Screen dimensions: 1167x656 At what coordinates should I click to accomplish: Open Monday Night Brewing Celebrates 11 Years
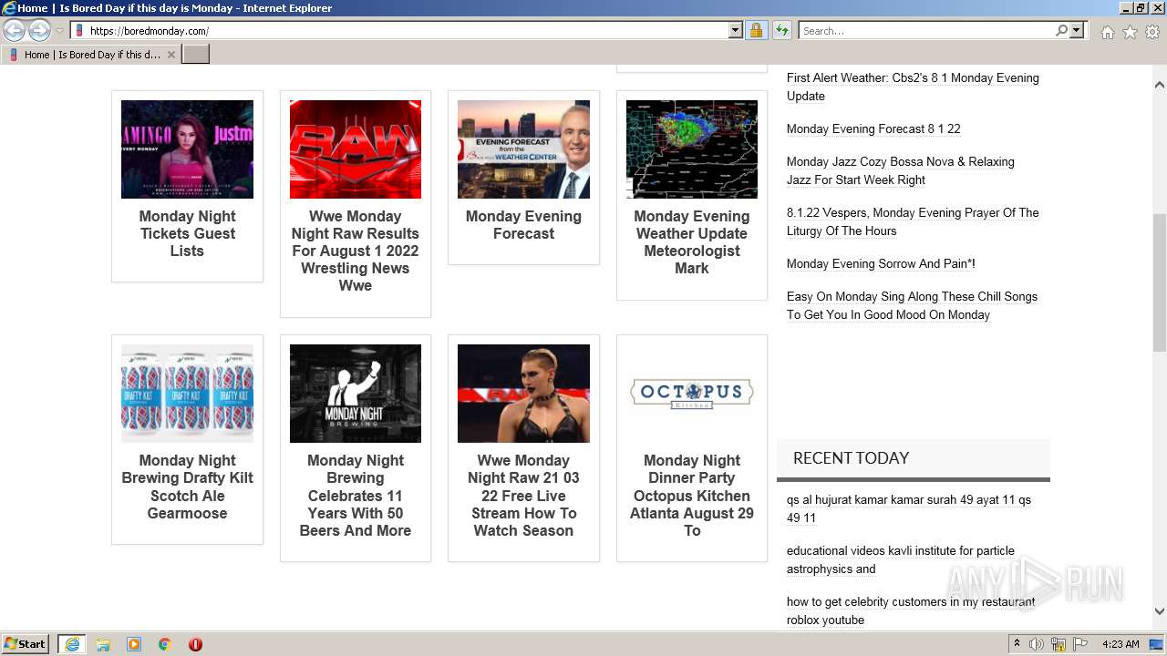click(x=356, y=496)
